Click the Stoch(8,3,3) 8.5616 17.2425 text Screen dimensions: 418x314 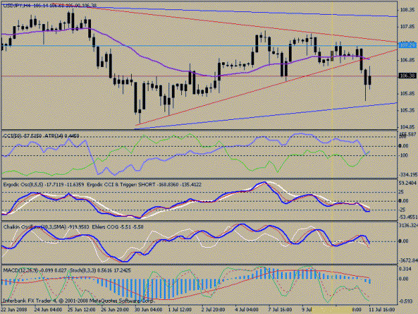click(100, 270)
